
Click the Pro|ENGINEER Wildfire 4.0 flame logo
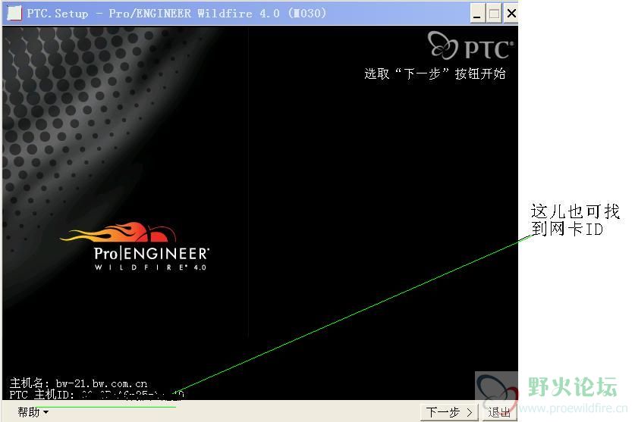pyautogui.click(x=136, y=246)
